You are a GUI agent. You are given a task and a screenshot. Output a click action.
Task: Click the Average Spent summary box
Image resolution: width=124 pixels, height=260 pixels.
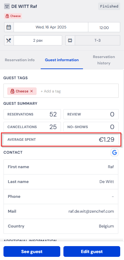(61, 139)
